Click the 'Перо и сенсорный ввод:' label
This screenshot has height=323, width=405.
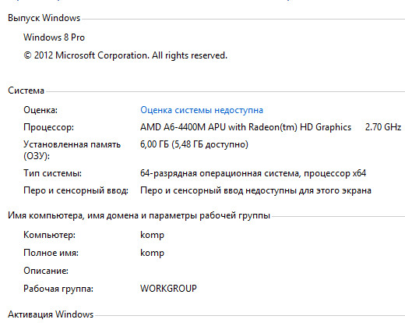click(76, 190)
